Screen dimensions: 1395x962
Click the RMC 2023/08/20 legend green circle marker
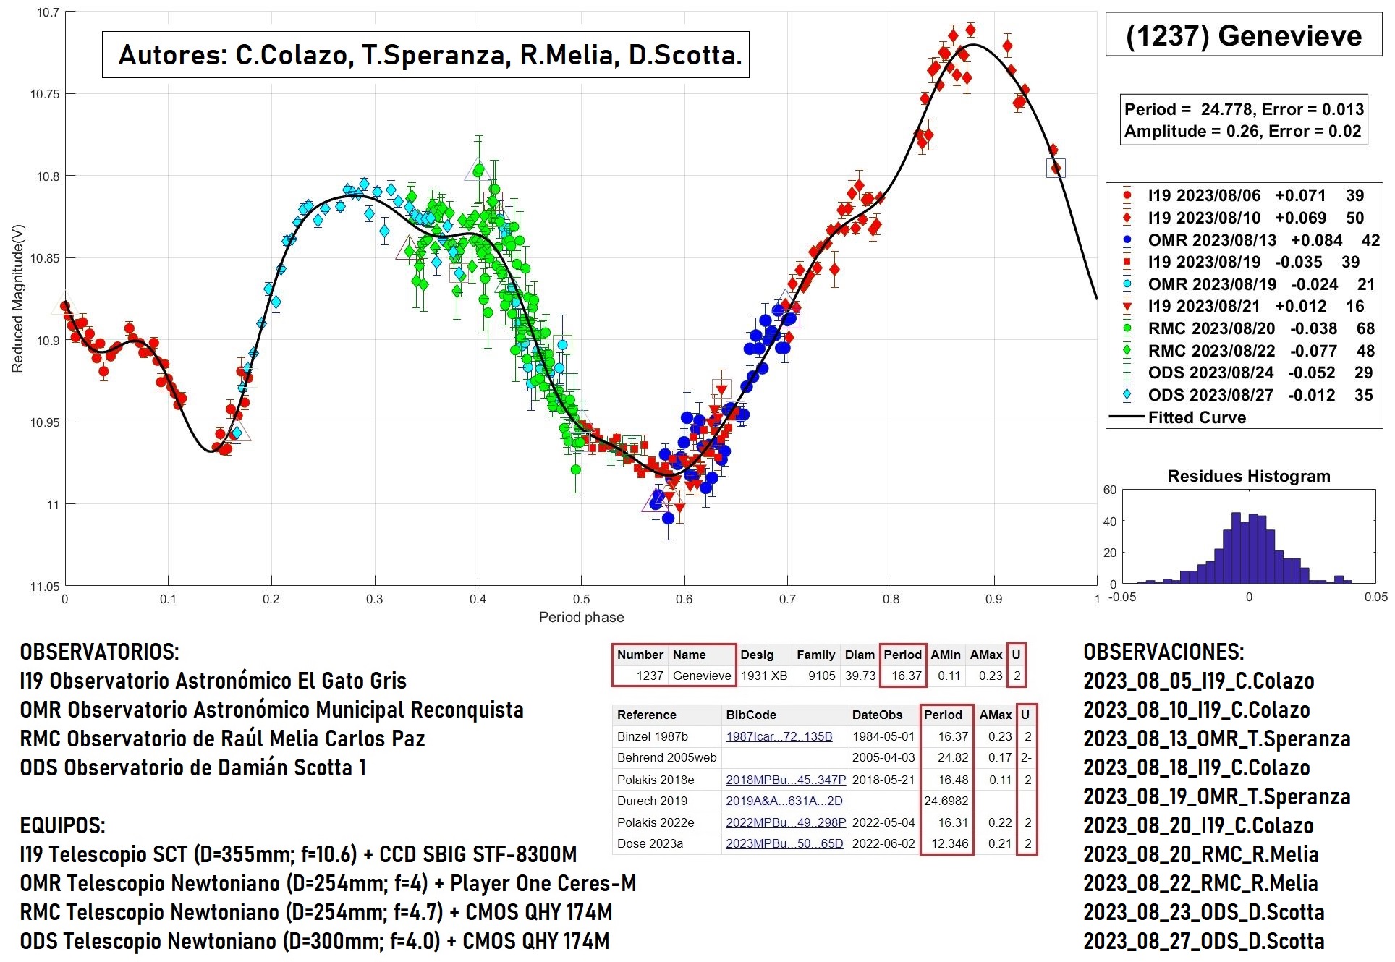[1127, 328]
